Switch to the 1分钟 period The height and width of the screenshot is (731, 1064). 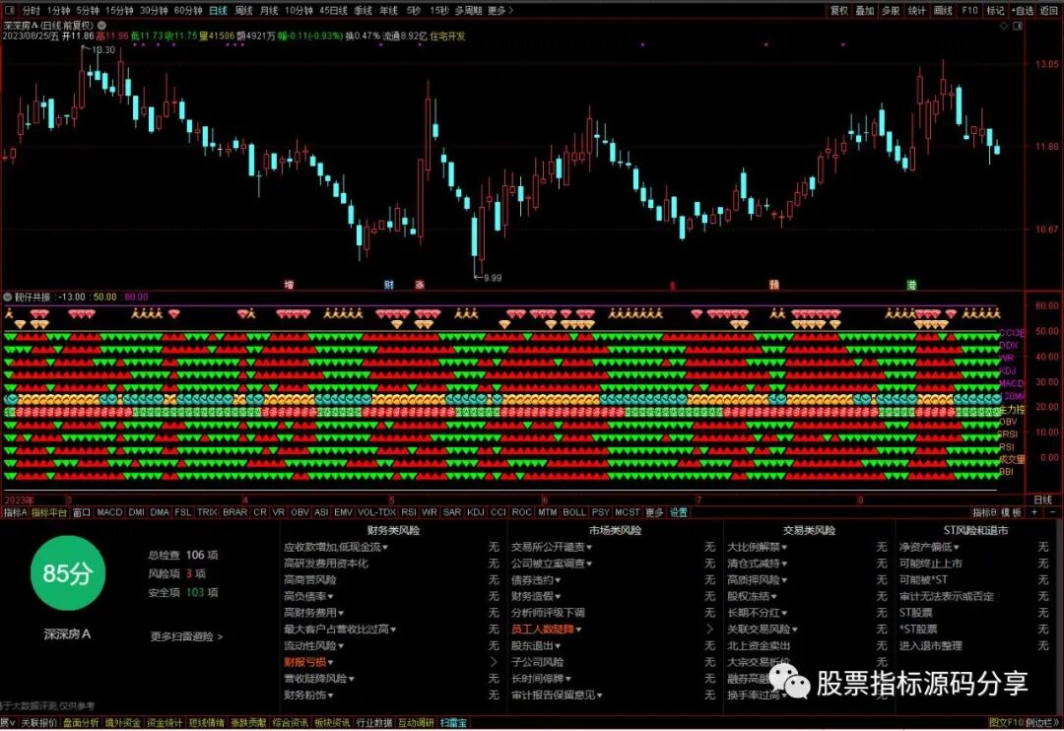pos(59,11)
